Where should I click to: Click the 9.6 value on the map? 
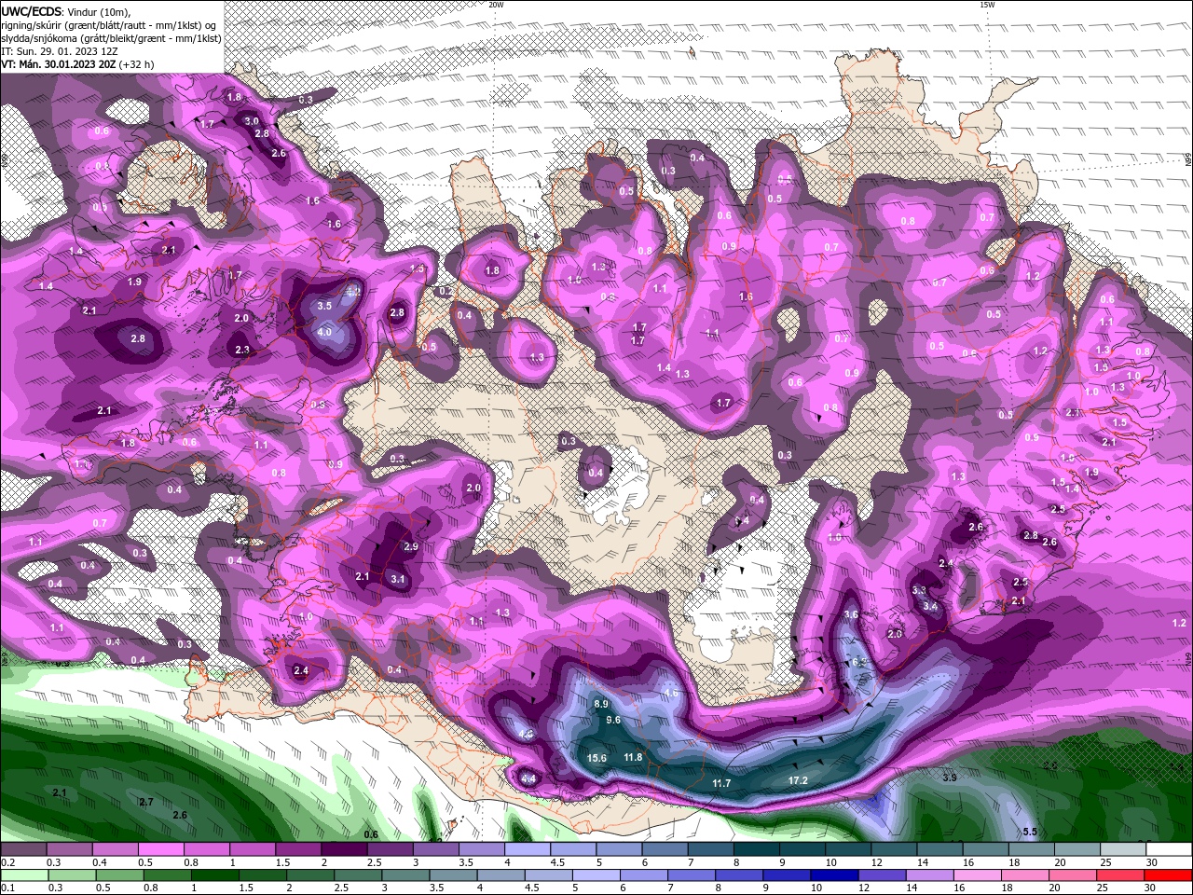point(613,720)
